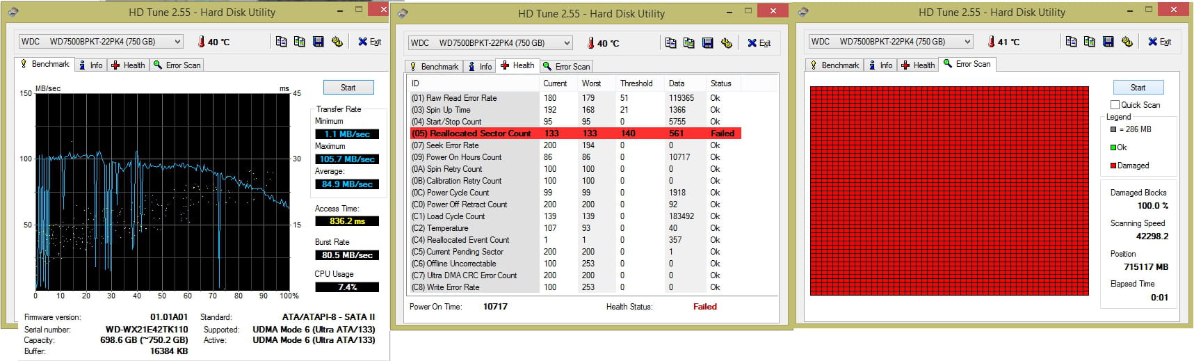The height and width of the screenshot is (361, 1194).
Task: Switch to Info tab in Benchmark window
Action: (91, 65)
